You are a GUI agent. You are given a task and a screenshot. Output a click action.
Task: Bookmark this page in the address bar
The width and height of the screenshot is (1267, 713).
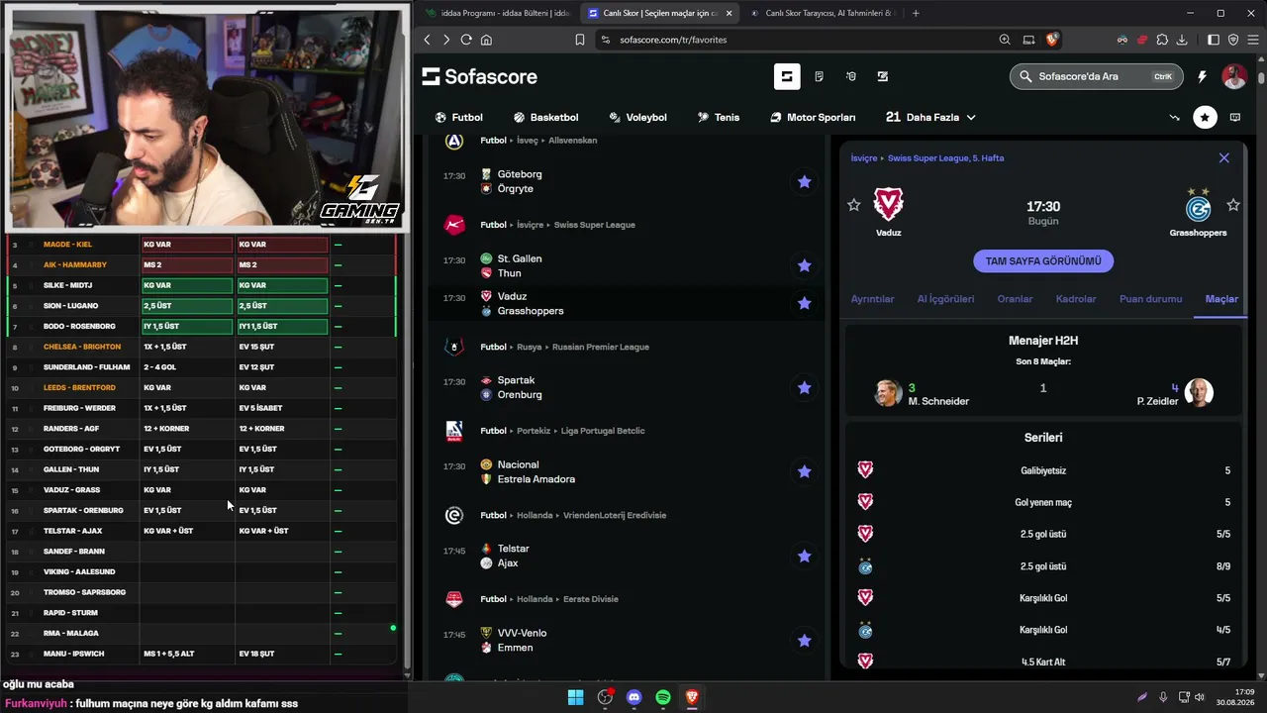580,40
